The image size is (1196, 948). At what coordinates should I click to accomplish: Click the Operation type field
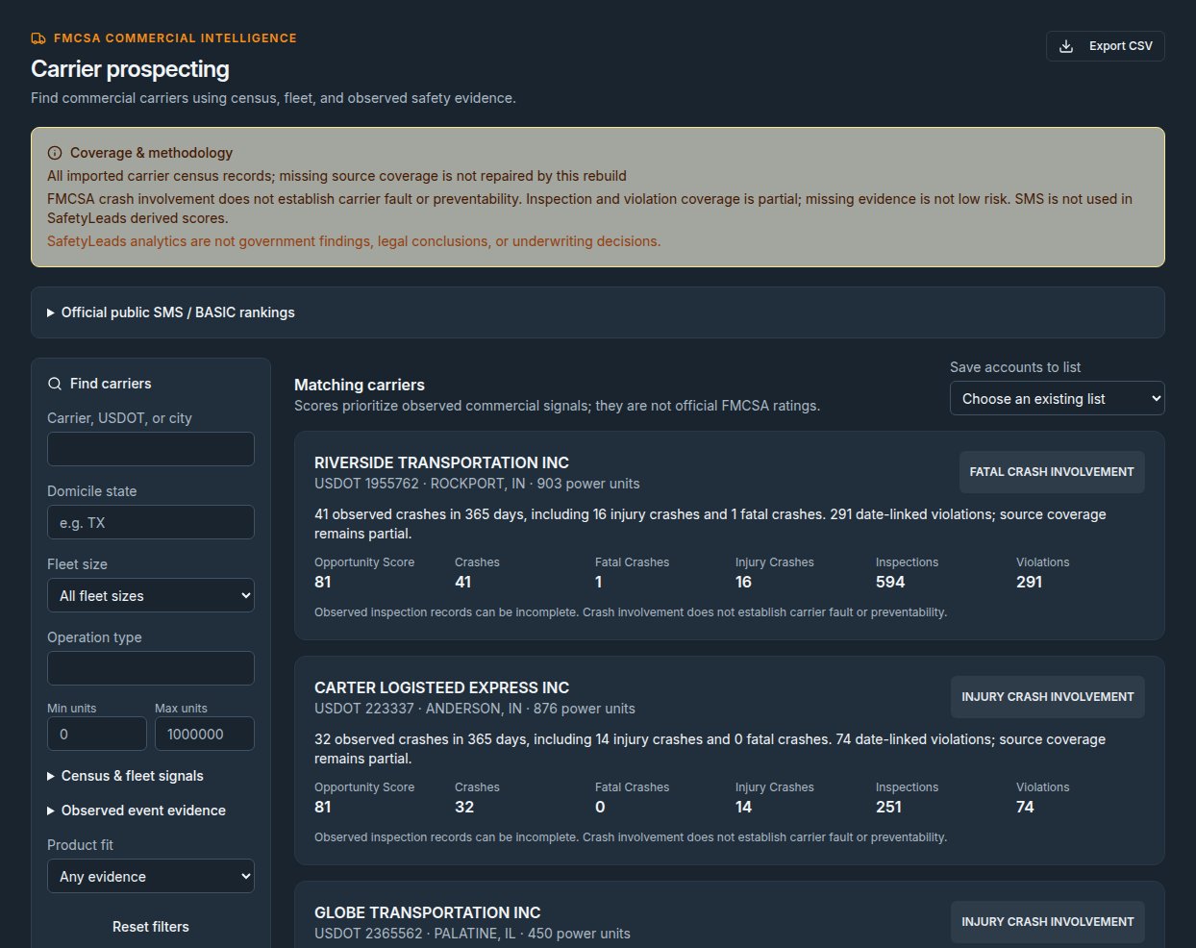pos(151,668)
